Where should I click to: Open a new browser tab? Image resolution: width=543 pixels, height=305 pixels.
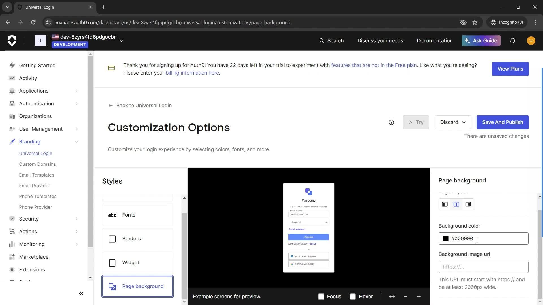[x=103, y=7]
